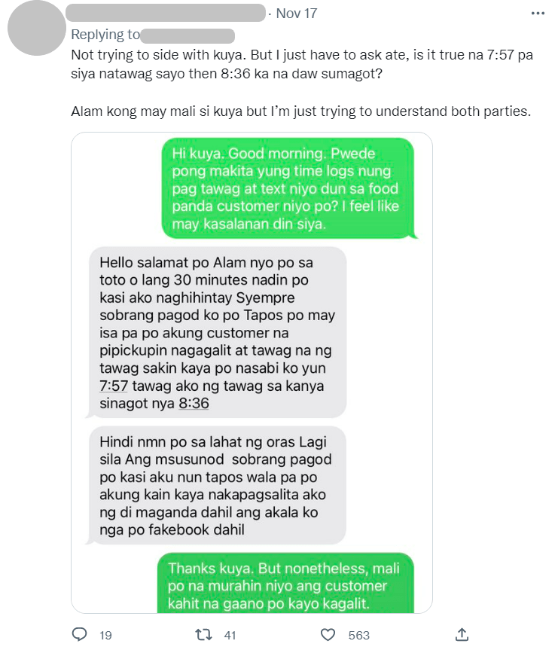Open the three-dot more options menu

pos(538,14)
